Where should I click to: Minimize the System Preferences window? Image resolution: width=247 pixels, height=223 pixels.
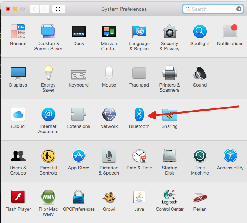[x=15, y=9]
